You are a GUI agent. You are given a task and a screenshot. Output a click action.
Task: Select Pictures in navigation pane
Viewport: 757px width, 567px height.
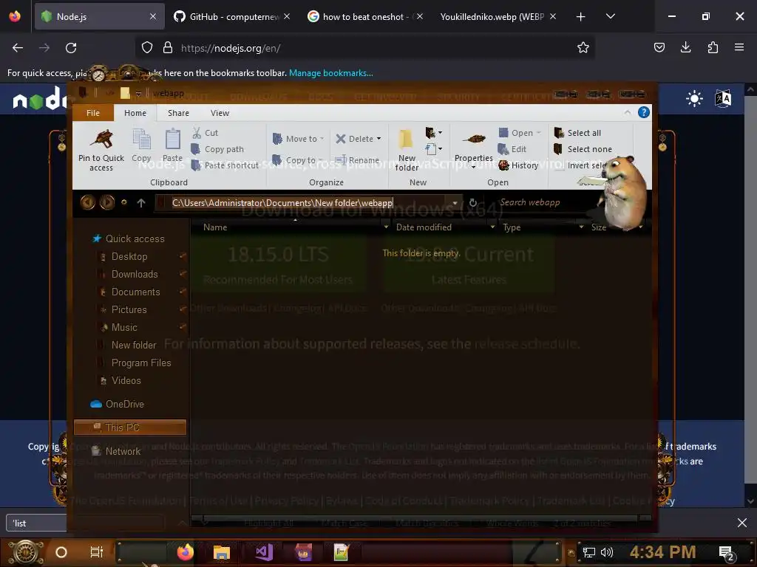pyautogui.click(x=129, y=309)
